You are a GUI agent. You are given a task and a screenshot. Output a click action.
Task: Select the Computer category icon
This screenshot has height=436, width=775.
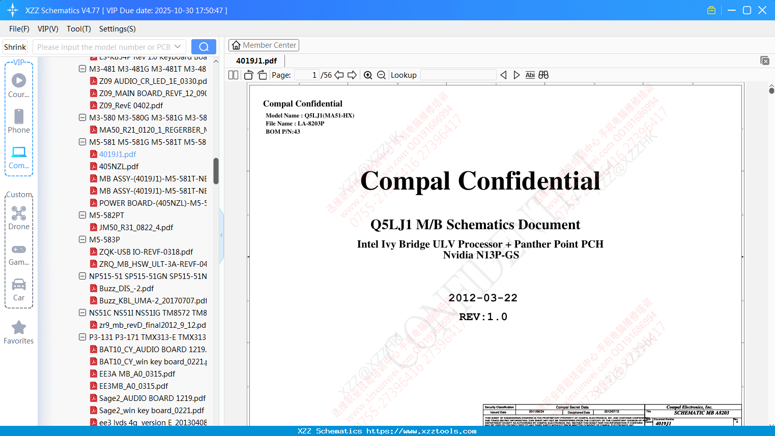coord(19,157)
